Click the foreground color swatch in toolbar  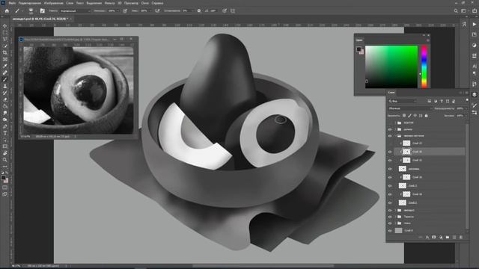3,178
